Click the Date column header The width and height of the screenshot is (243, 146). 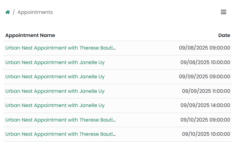coord(224,35)
